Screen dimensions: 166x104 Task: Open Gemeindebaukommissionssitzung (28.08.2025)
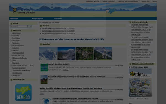(58, 33)
